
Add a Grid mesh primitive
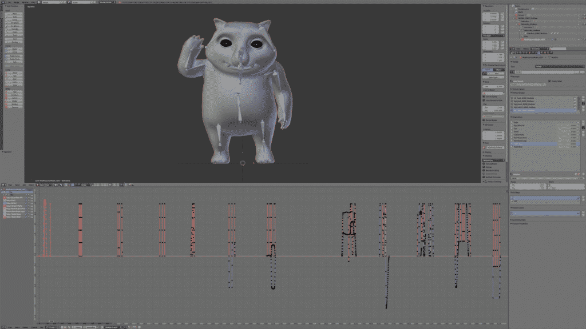pos(14,39)
